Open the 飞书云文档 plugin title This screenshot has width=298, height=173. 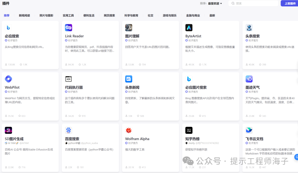coord(254,139)
